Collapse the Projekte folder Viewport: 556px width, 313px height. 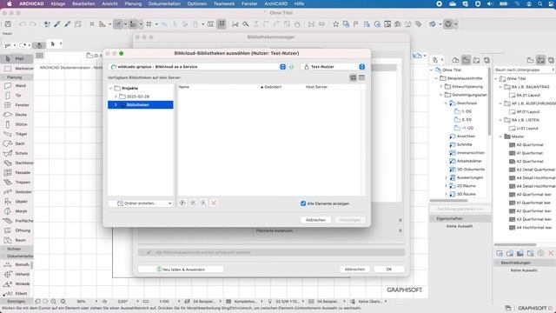[x=110, y=88]
